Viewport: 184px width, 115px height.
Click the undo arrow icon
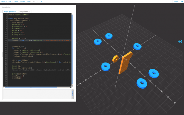(x=34, y=1)
